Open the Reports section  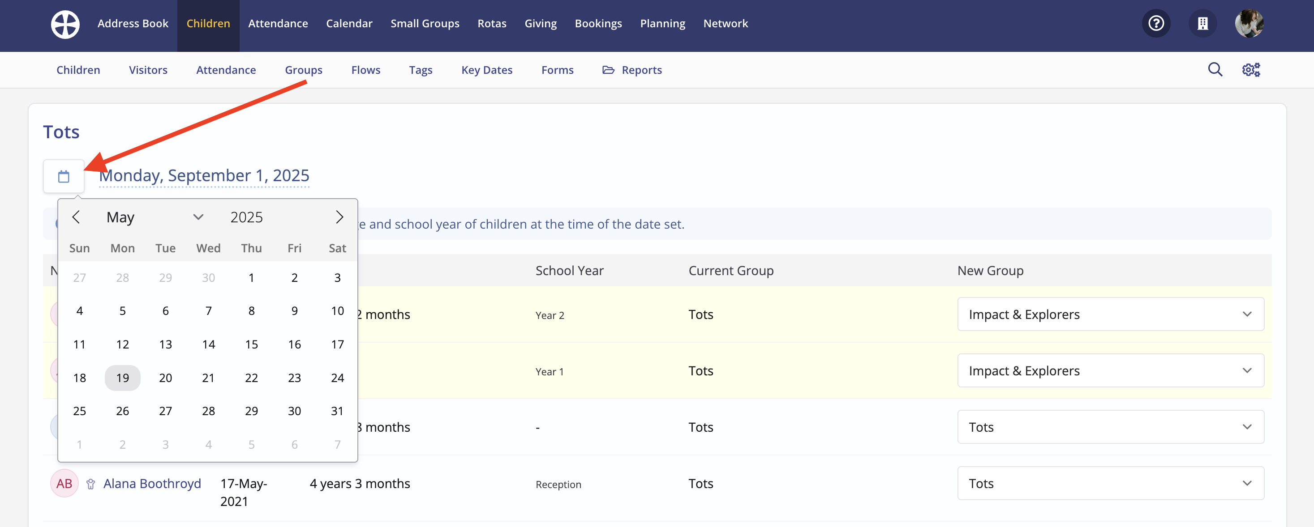coord(632,70)
